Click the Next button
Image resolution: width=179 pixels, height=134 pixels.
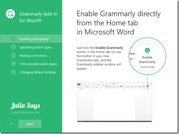(x=30, y=124)
